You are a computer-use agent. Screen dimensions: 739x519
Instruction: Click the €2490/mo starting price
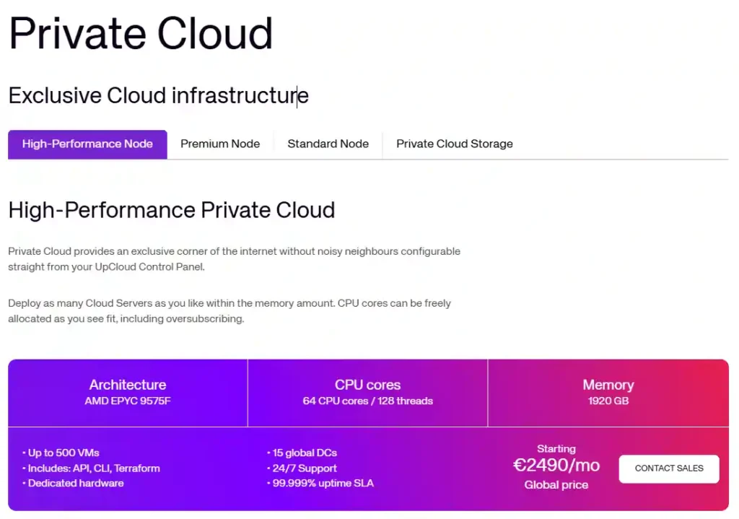(x=556, y=466)
